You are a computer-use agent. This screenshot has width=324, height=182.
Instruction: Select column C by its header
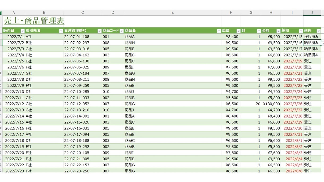click(x=83, y=12)
